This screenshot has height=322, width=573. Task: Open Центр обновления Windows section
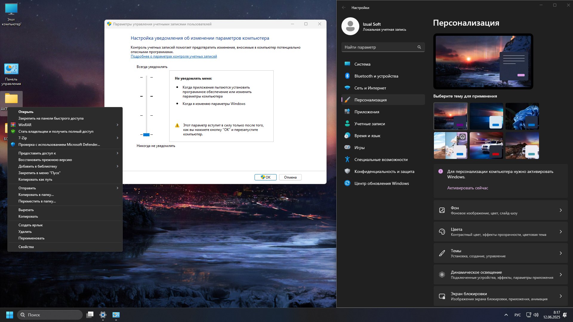(x=381, y=183)
